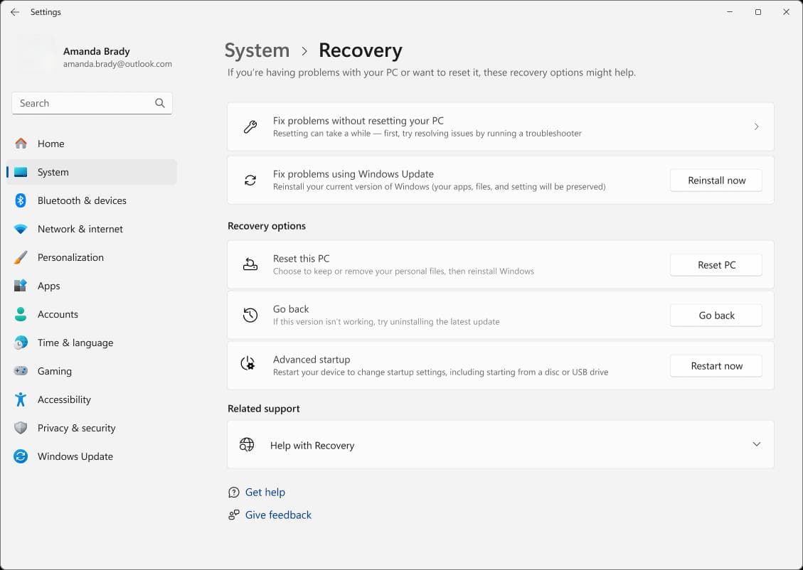The width and height of the screenshot is (803, 570).
Task: Click the Accounts person icon
Action: click(x=21, y=314)
